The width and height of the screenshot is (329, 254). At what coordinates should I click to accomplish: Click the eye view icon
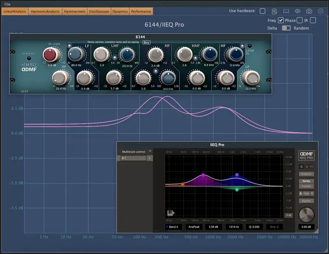point(298,11)
